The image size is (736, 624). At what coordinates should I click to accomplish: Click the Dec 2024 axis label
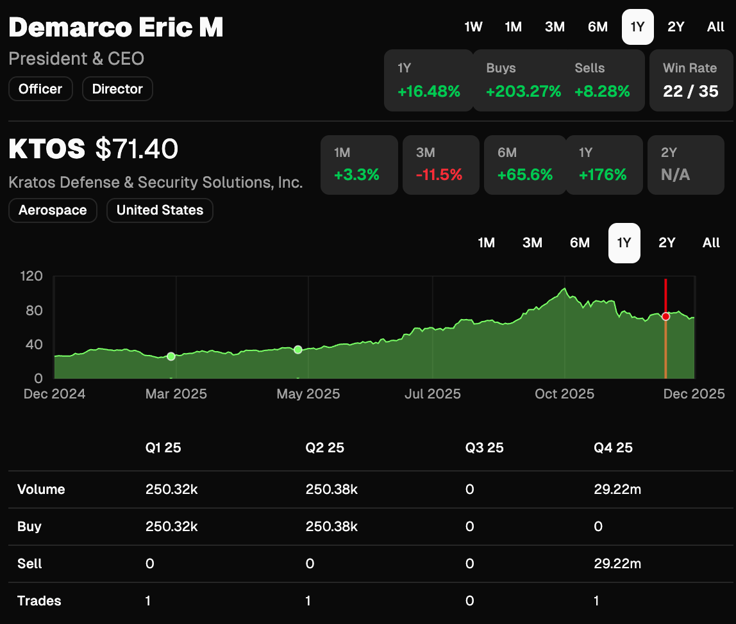(x=54, y=393)
